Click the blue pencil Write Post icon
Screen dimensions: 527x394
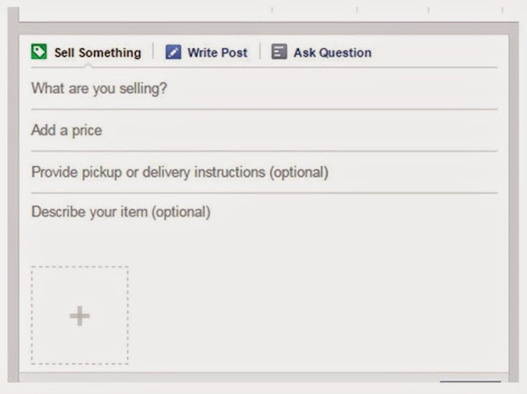173,53
